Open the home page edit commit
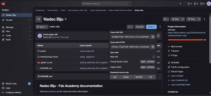Screen dimensions: 211x96 point(50,35)
